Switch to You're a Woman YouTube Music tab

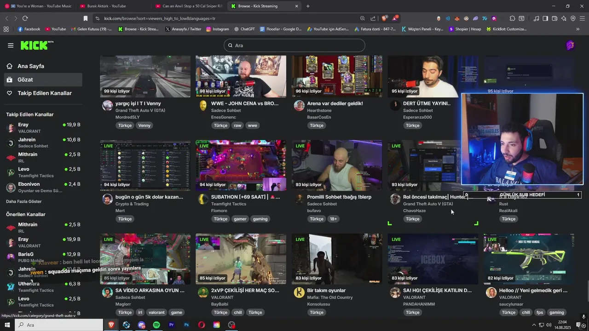(38, 6)
